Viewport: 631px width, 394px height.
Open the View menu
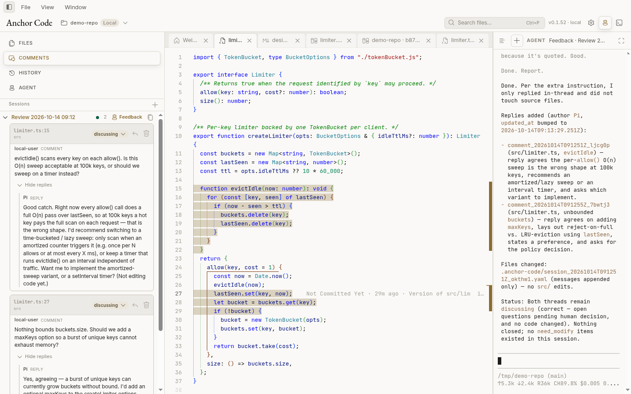(x=47, y=7)
